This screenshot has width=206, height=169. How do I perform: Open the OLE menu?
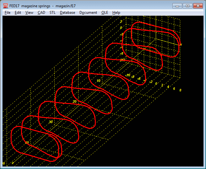[105, 13]
